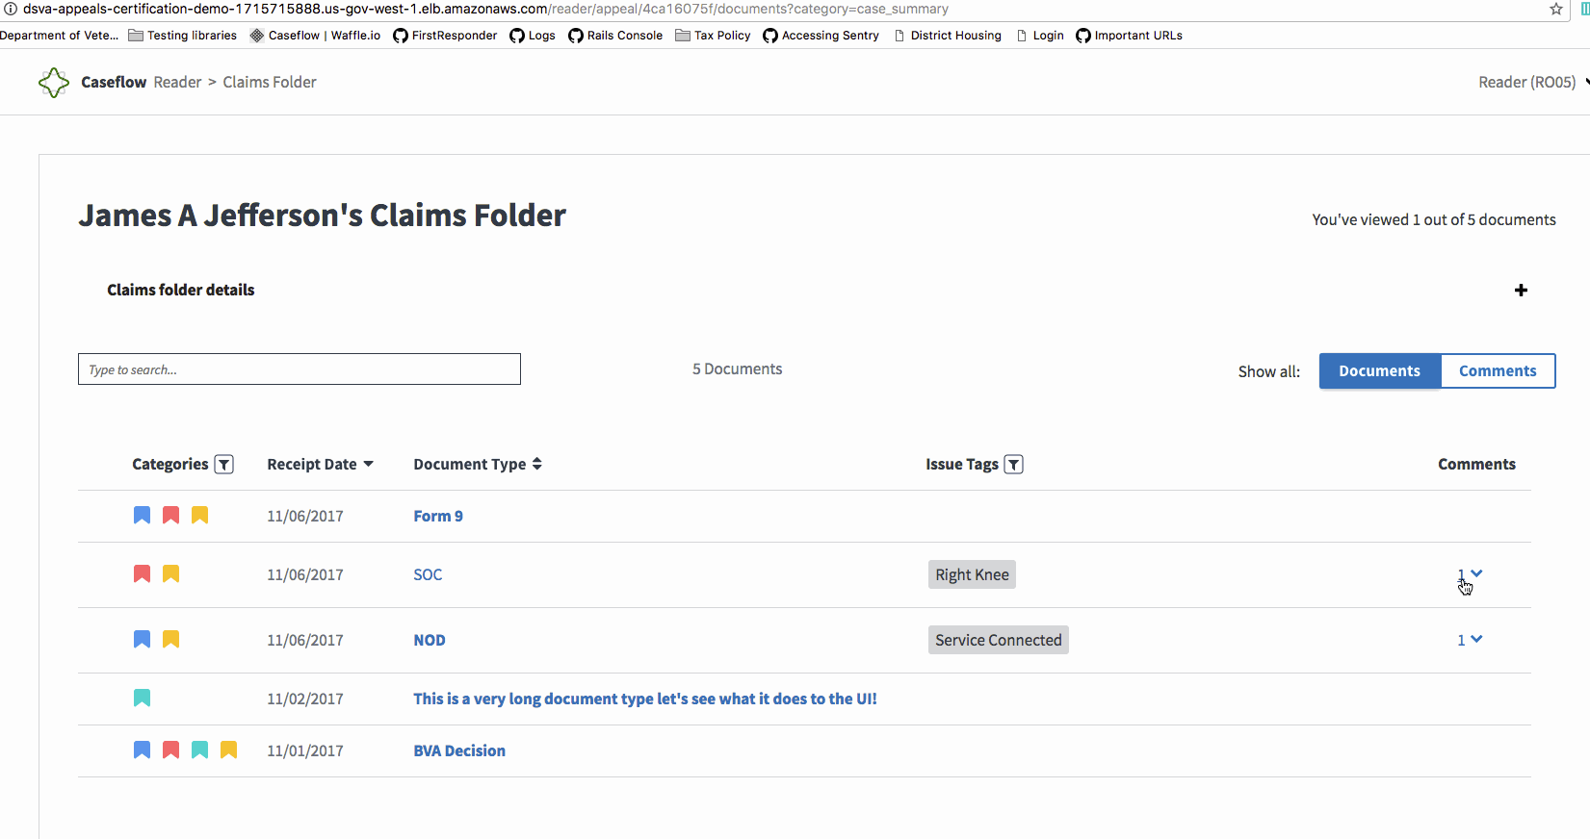Click teal bookmark in 11/02/2017 document row
Image resolution: width=1590 pixels, height=839 pixels.
(x=142, y=699)
